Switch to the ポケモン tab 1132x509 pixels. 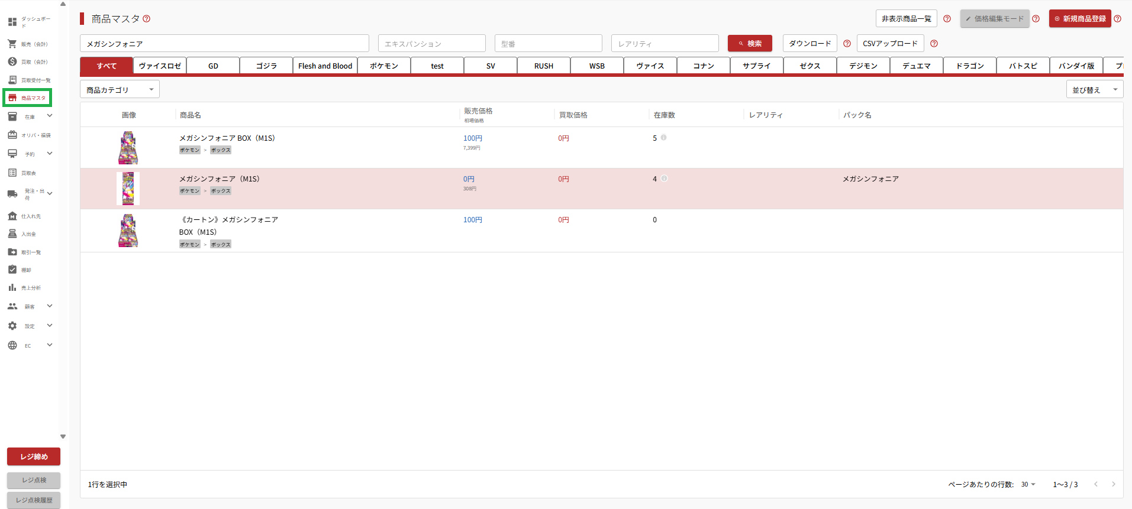click(x=384, y=66)
